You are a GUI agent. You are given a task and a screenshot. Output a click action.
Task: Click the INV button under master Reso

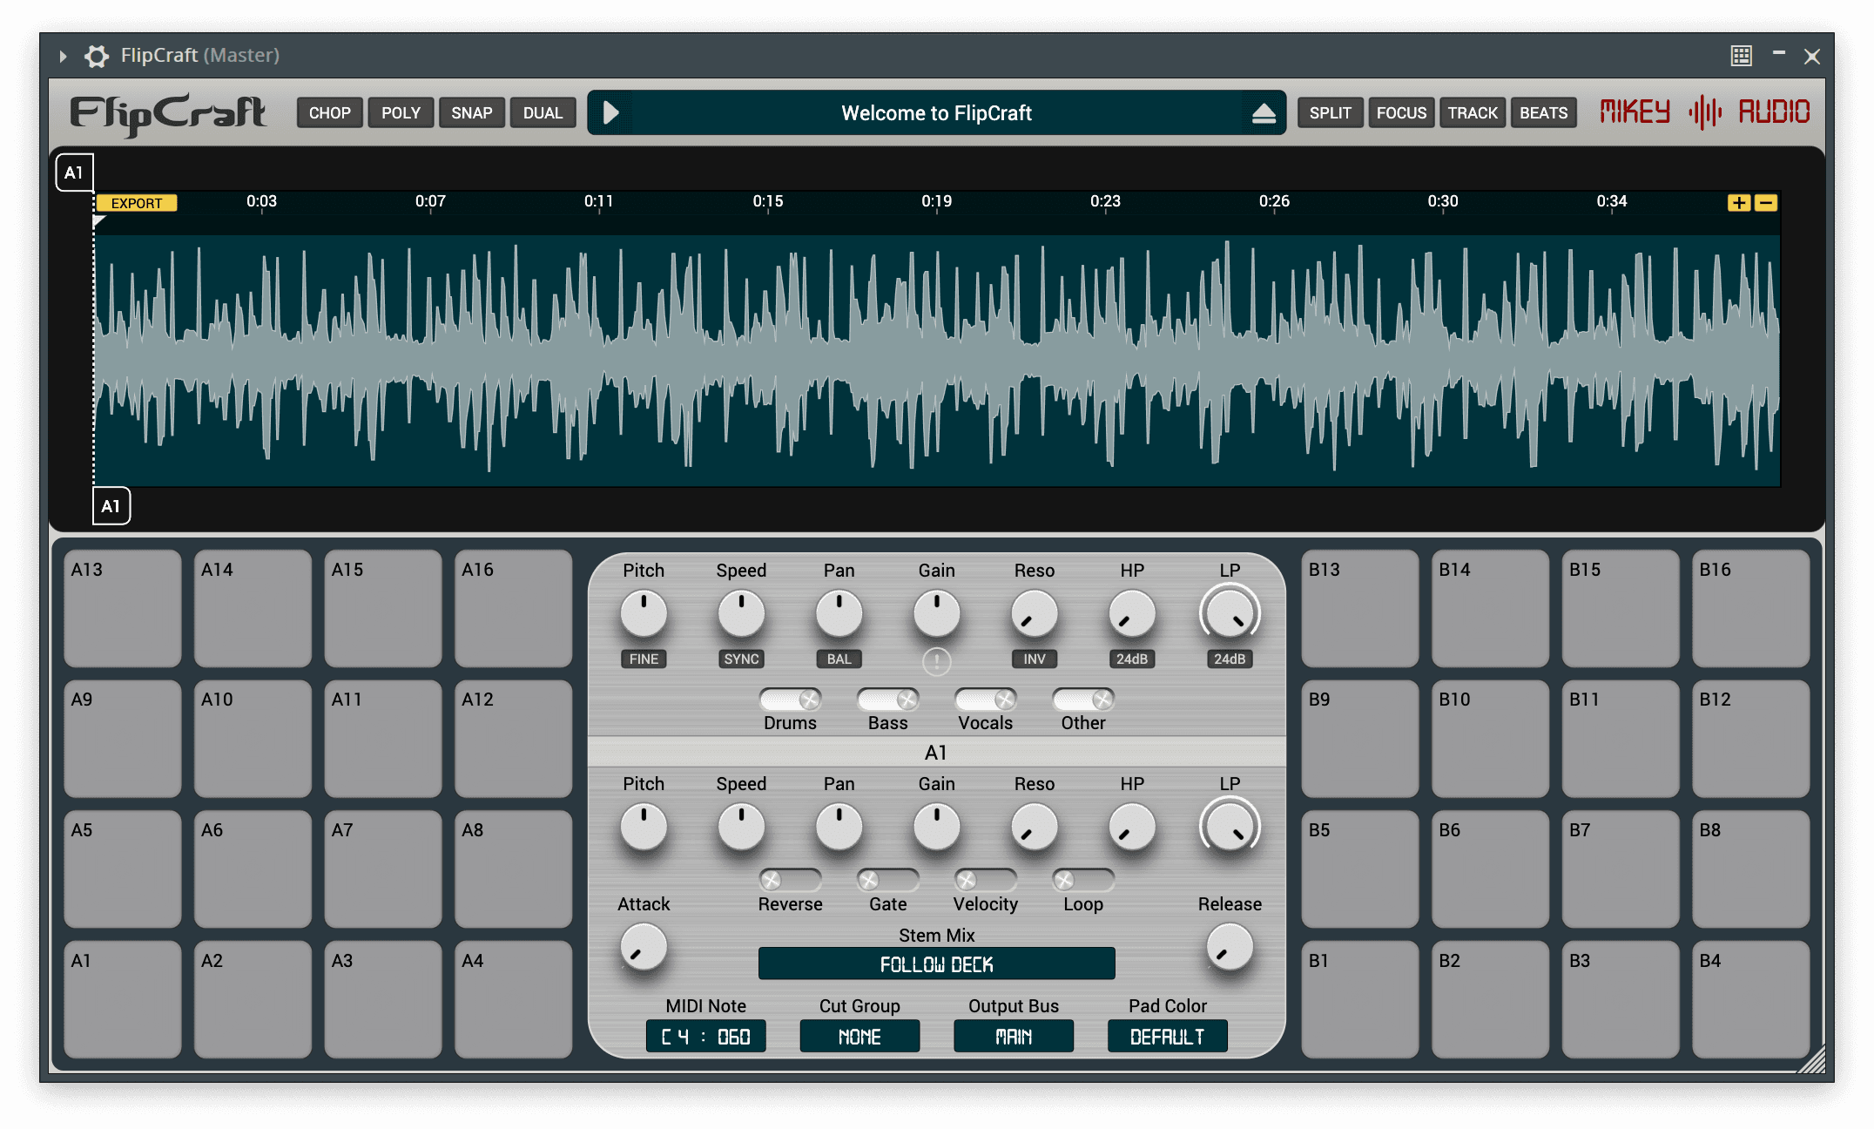coord(1035,659)
